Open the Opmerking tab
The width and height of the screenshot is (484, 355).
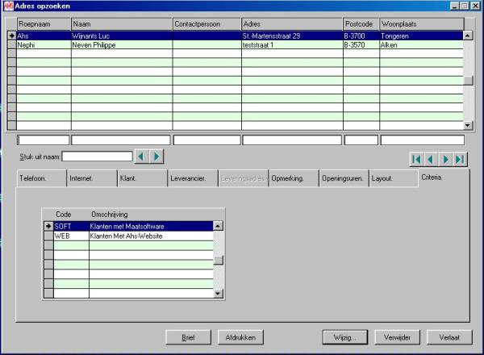[294, 178]
